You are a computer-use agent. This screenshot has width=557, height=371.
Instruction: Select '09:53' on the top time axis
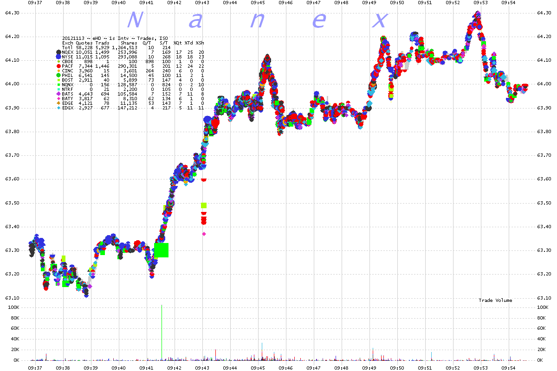point(481,3)
